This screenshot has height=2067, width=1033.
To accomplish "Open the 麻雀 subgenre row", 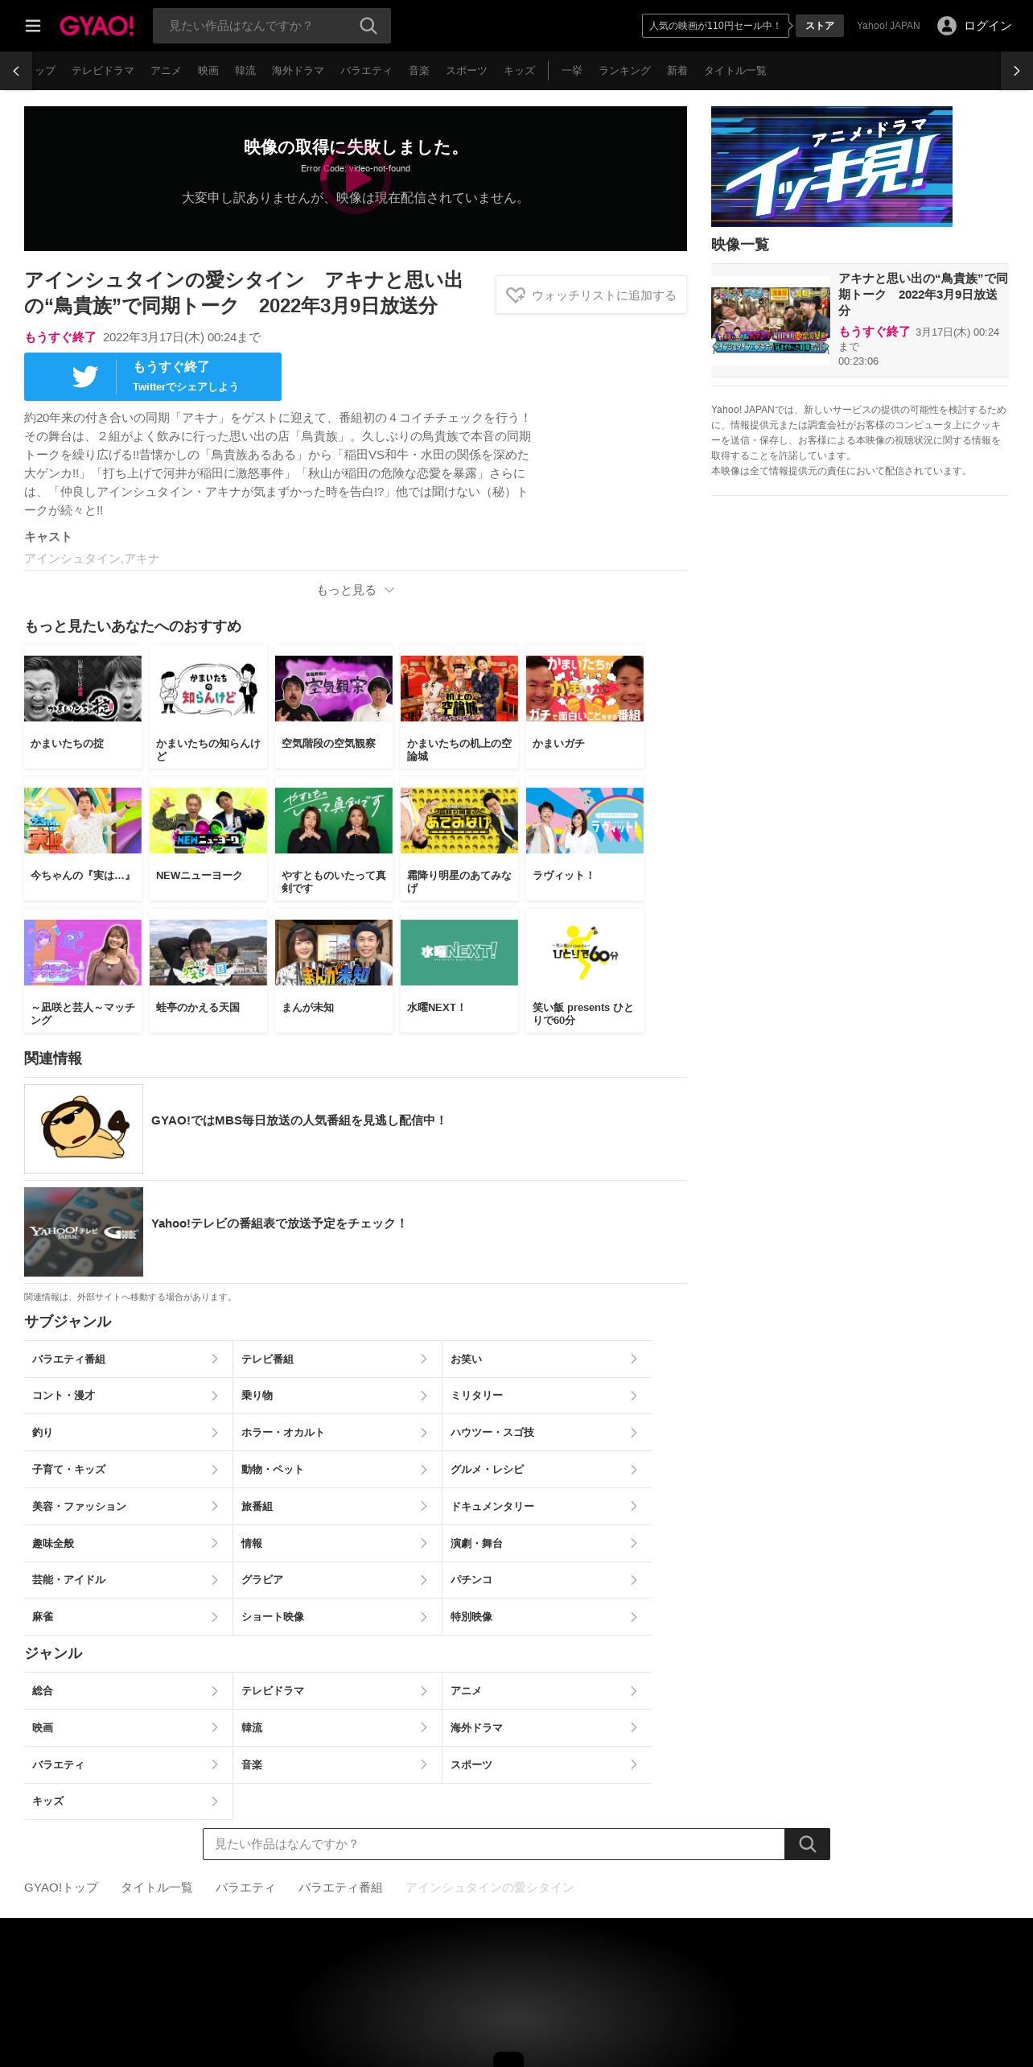I will (x=128, y=1617).
